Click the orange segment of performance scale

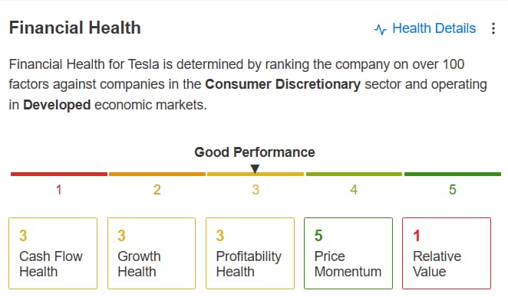point(157,175)
